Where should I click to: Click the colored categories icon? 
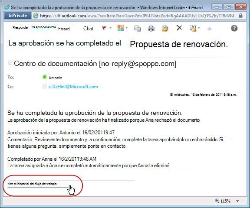[x=121, y=28]
